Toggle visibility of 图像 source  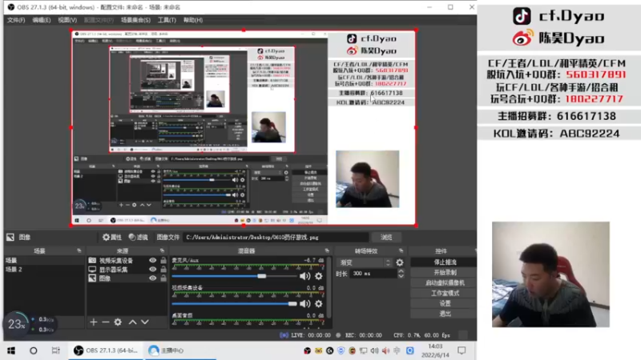[152, 278]
